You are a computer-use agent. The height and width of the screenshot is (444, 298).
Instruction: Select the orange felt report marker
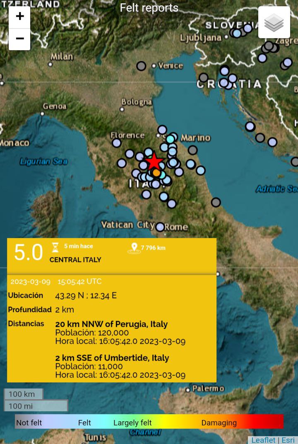[156, 173]
